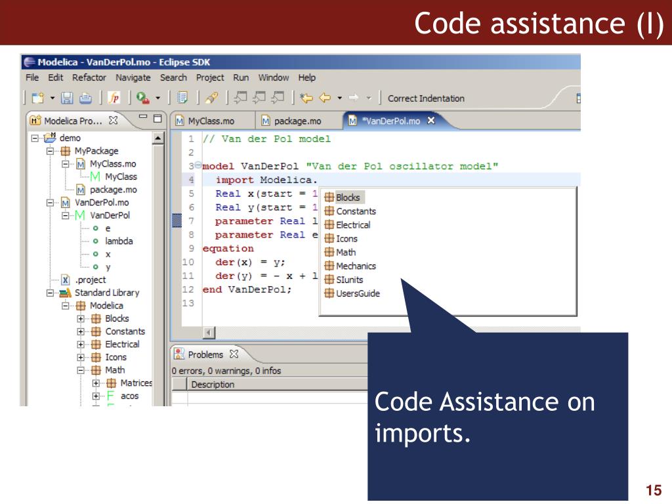Select the .project file in tree

[83, 280]
